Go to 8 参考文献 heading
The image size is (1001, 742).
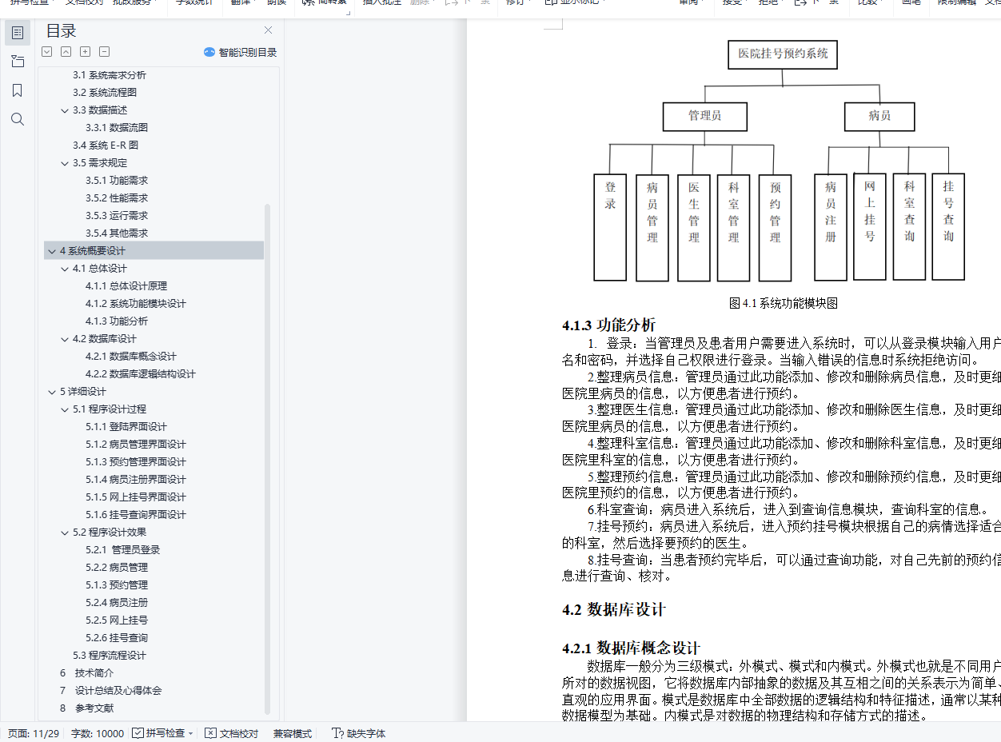86,708
